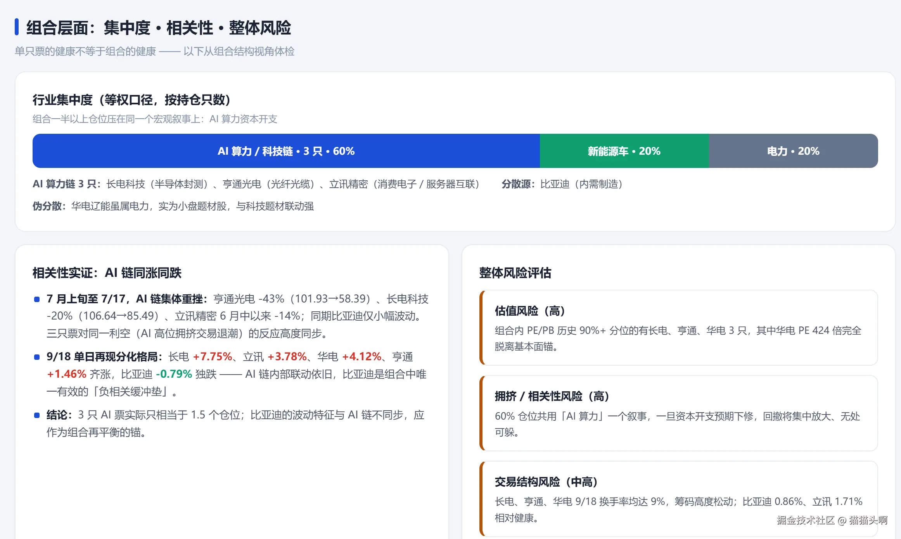Click the blue AI 算力 / 科技链 60% bar segment
The width and height of the screenshot is (901, 539).
click(286, 151)
